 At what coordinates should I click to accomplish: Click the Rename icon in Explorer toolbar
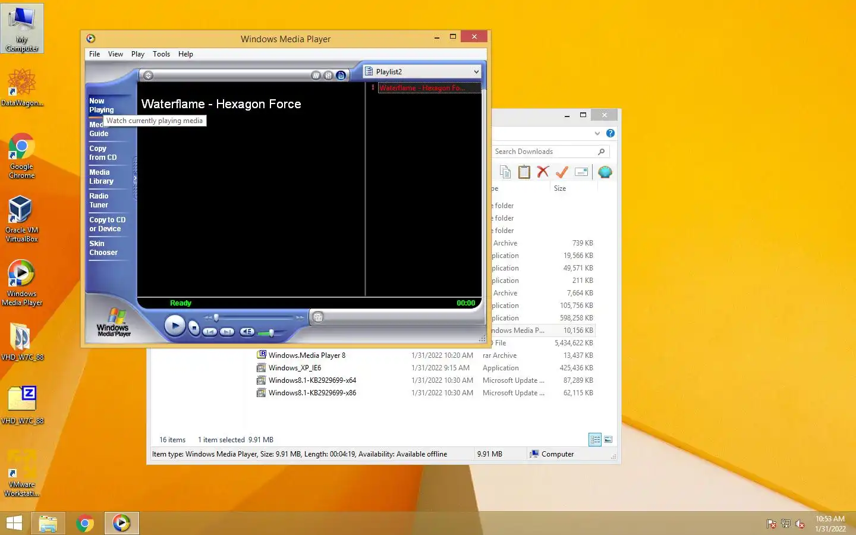pyautogui.click(x=581, y=172)
